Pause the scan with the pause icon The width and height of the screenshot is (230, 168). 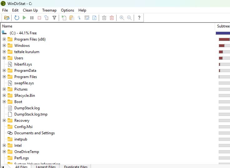(32, 18)
